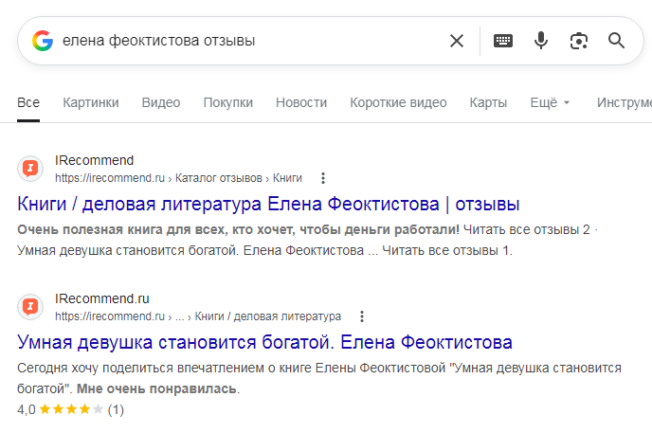Image resolution: width=652 pixels, height=433 pixels.
Task: Click first IRecommend site favicon
Action: point(31,169)
